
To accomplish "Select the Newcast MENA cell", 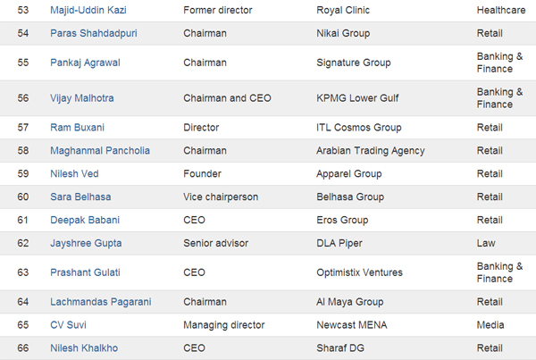I will click(x=351, y=325).
